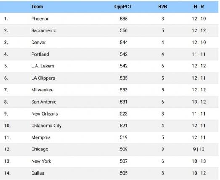Sort by the Team column header
This screenshot has width=220, height=180.
[37, 7]
